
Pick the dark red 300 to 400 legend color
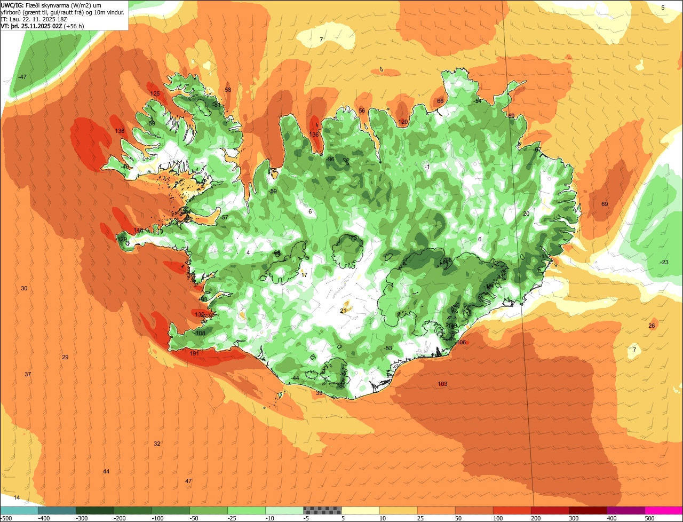coord(588,510)
